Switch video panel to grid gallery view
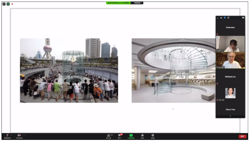Viewport: 250px width, 141px height. (x=228, y=18)
